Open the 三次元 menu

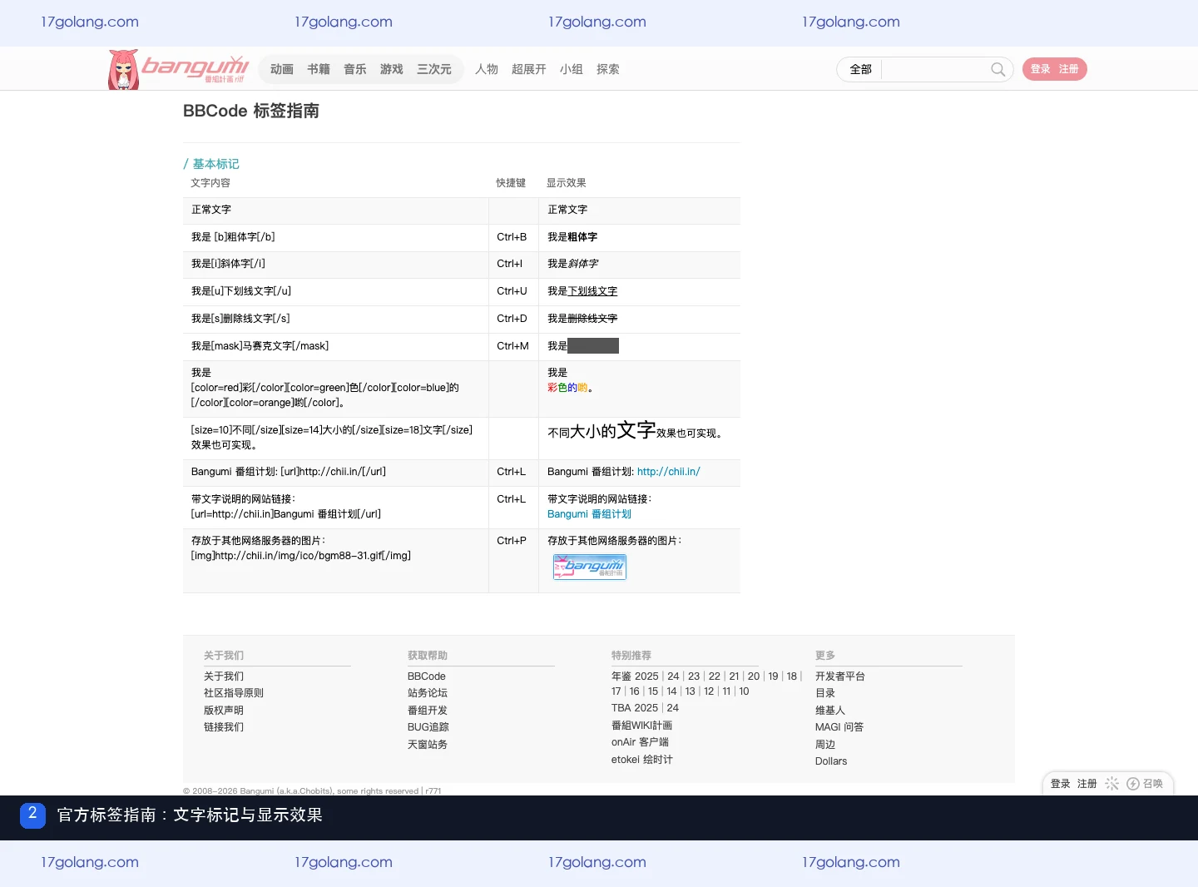(x=434, y=69)
